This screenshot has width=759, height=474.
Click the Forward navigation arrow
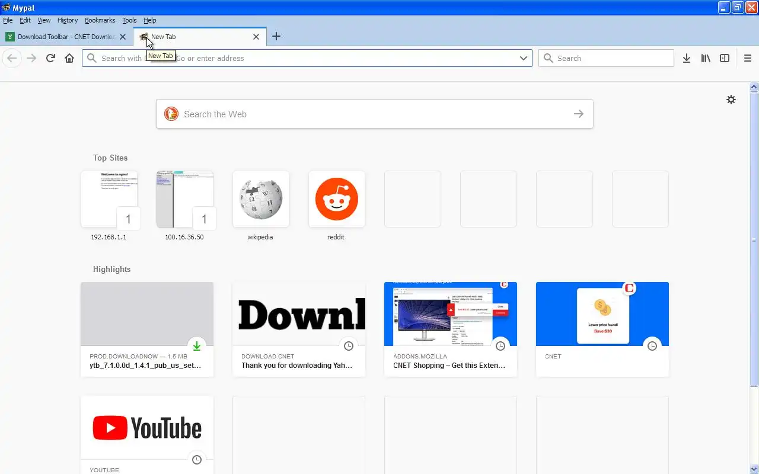[31, 58]
